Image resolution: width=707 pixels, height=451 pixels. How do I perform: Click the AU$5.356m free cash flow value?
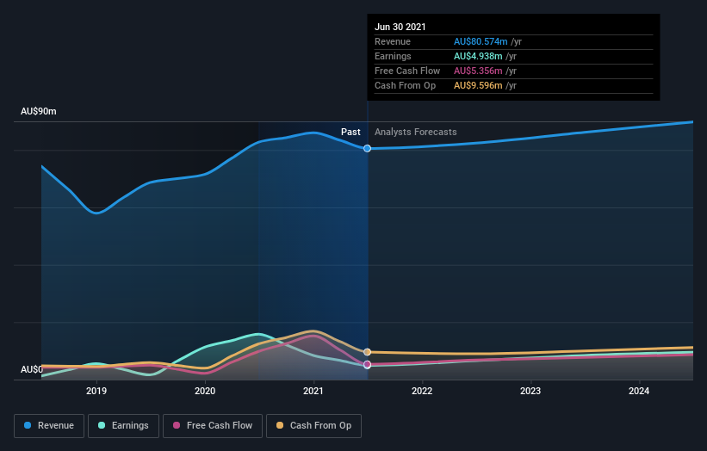[x=478, y=71]
